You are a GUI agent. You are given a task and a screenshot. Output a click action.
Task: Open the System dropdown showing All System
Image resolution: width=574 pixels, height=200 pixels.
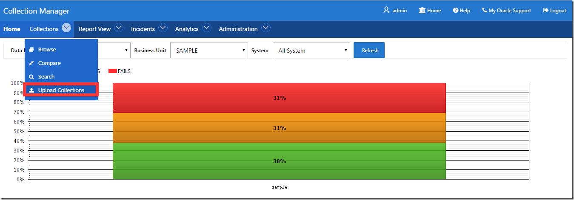tap(311, 50)
